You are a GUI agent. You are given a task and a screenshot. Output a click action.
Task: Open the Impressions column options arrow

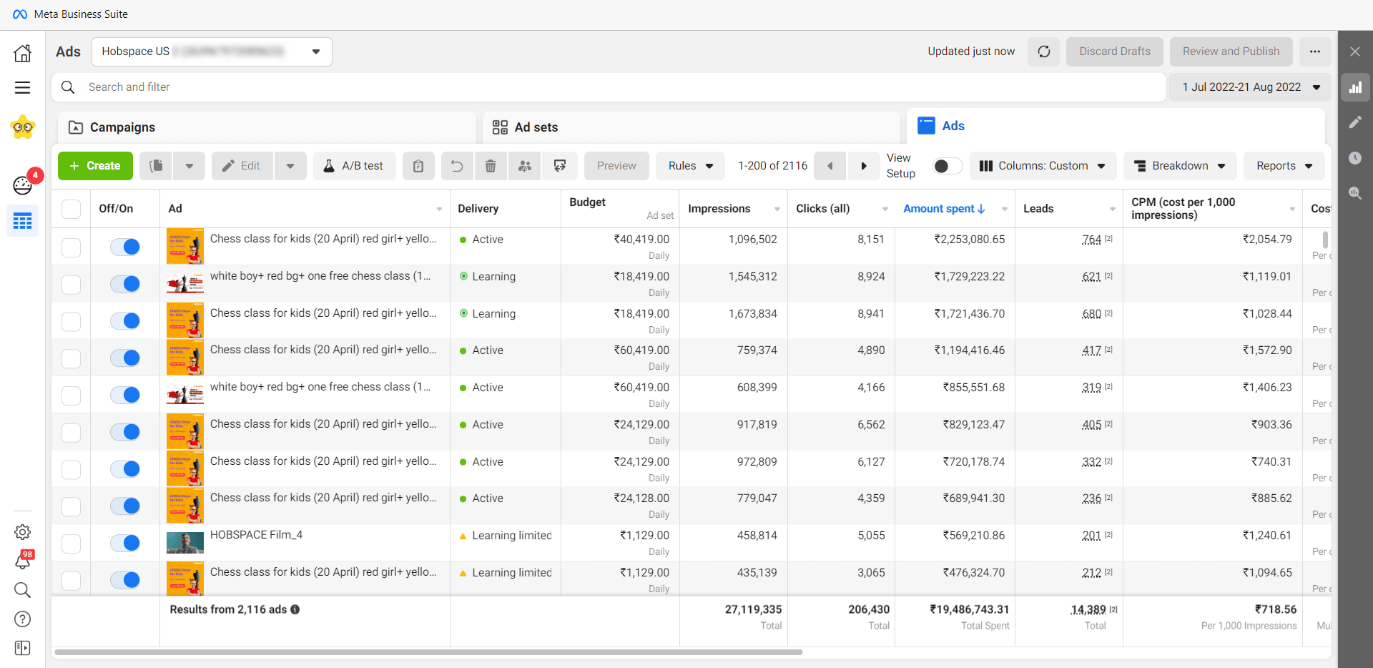click(x=777, y=209)
